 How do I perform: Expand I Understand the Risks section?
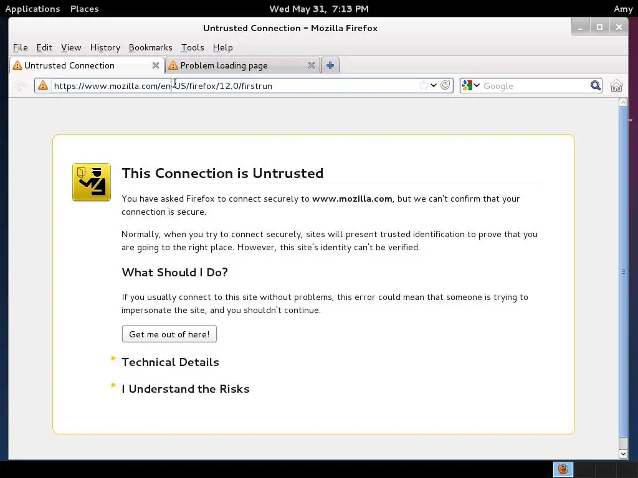point(186,388)
